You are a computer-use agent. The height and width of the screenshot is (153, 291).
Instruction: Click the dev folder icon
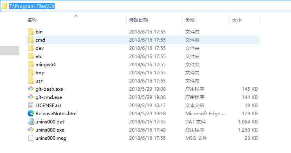[31, 48]
